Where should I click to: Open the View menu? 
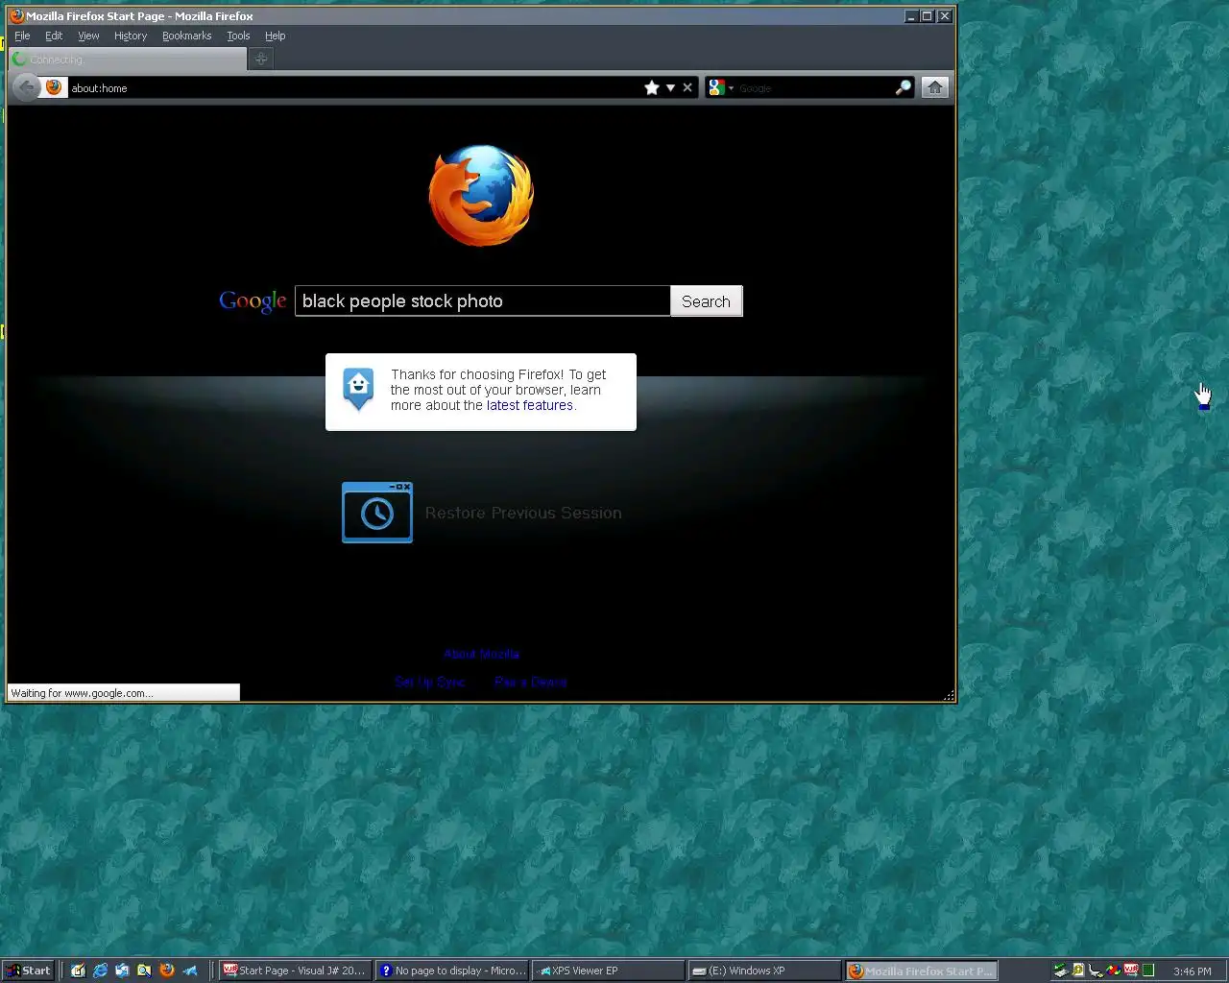[88, 36]
